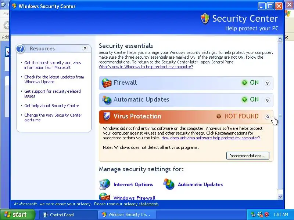
Task: Get latest security and virus information link
Action: pyautogui.click(x=53, y=65)
